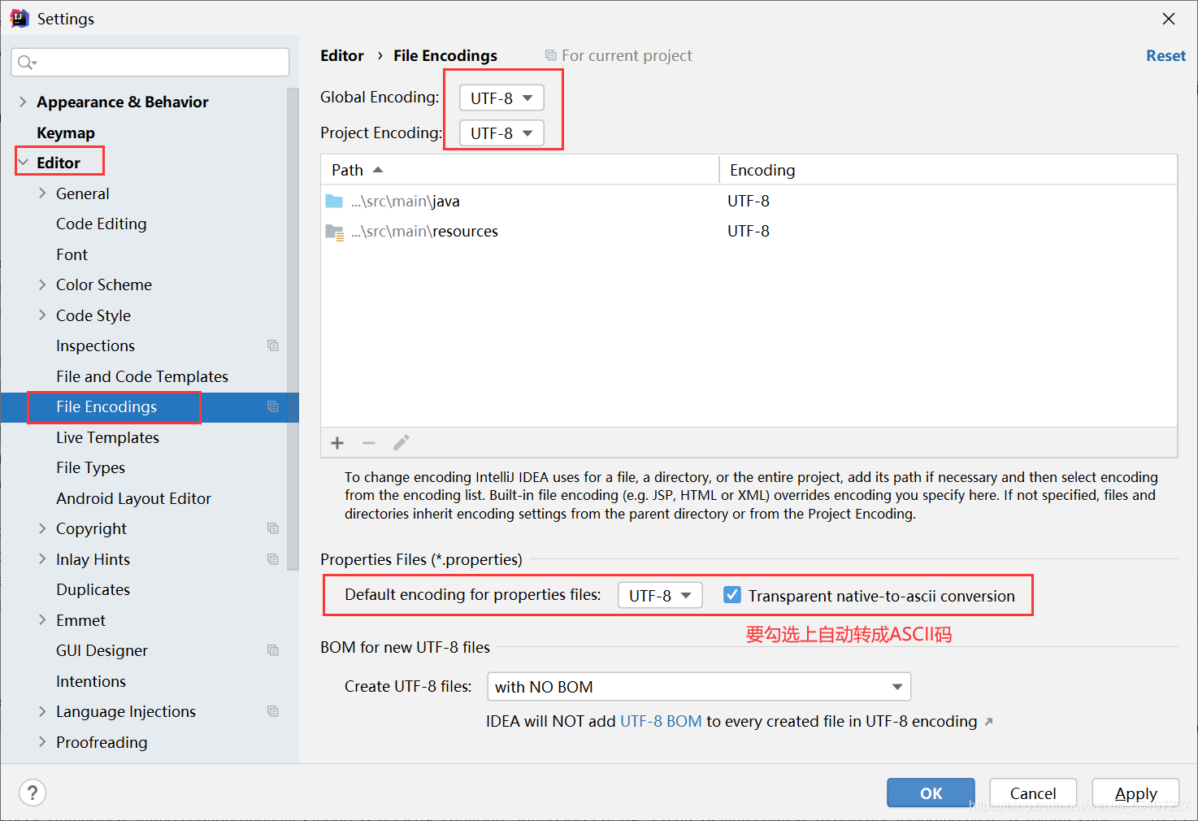Close the Settings dialog

coord(1169,19)
